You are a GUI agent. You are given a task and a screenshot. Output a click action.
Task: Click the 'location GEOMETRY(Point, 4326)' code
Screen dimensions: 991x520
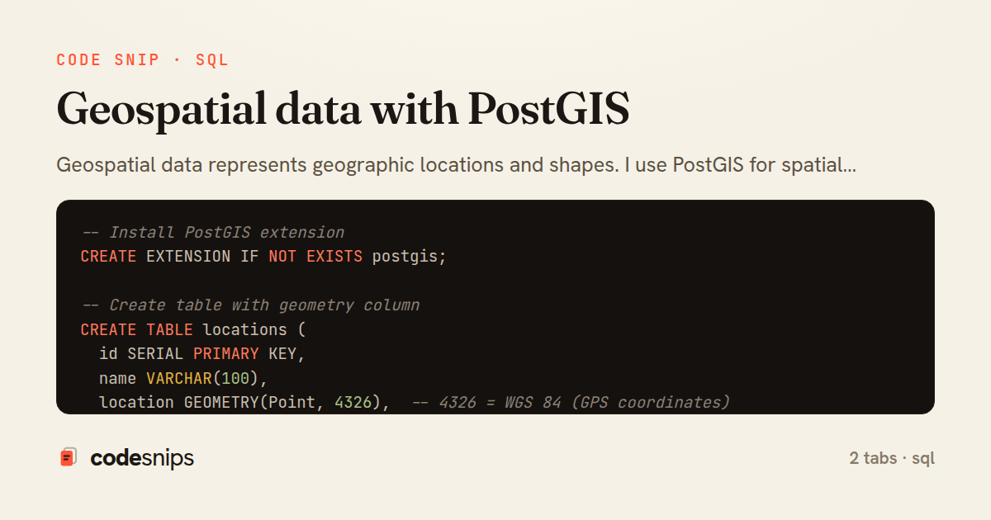click(244, 403)
